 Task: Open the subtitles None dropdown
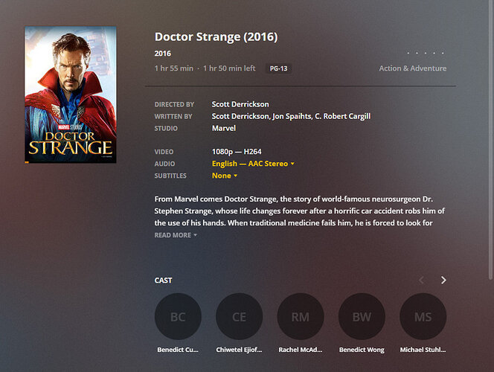[225, 176]
